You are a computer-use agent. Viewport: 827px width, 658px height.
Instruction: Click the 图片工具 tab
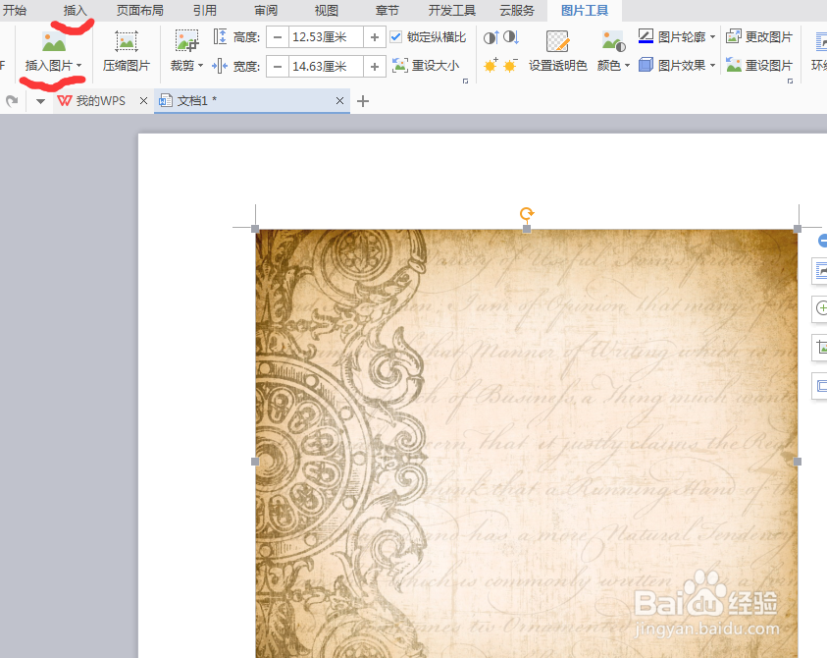tap(585, 10)
